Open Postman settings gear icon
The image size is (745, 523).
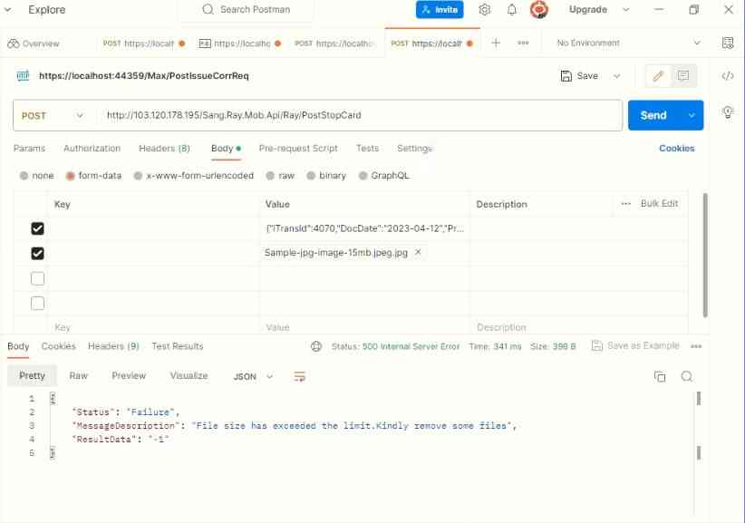[485, 10]
